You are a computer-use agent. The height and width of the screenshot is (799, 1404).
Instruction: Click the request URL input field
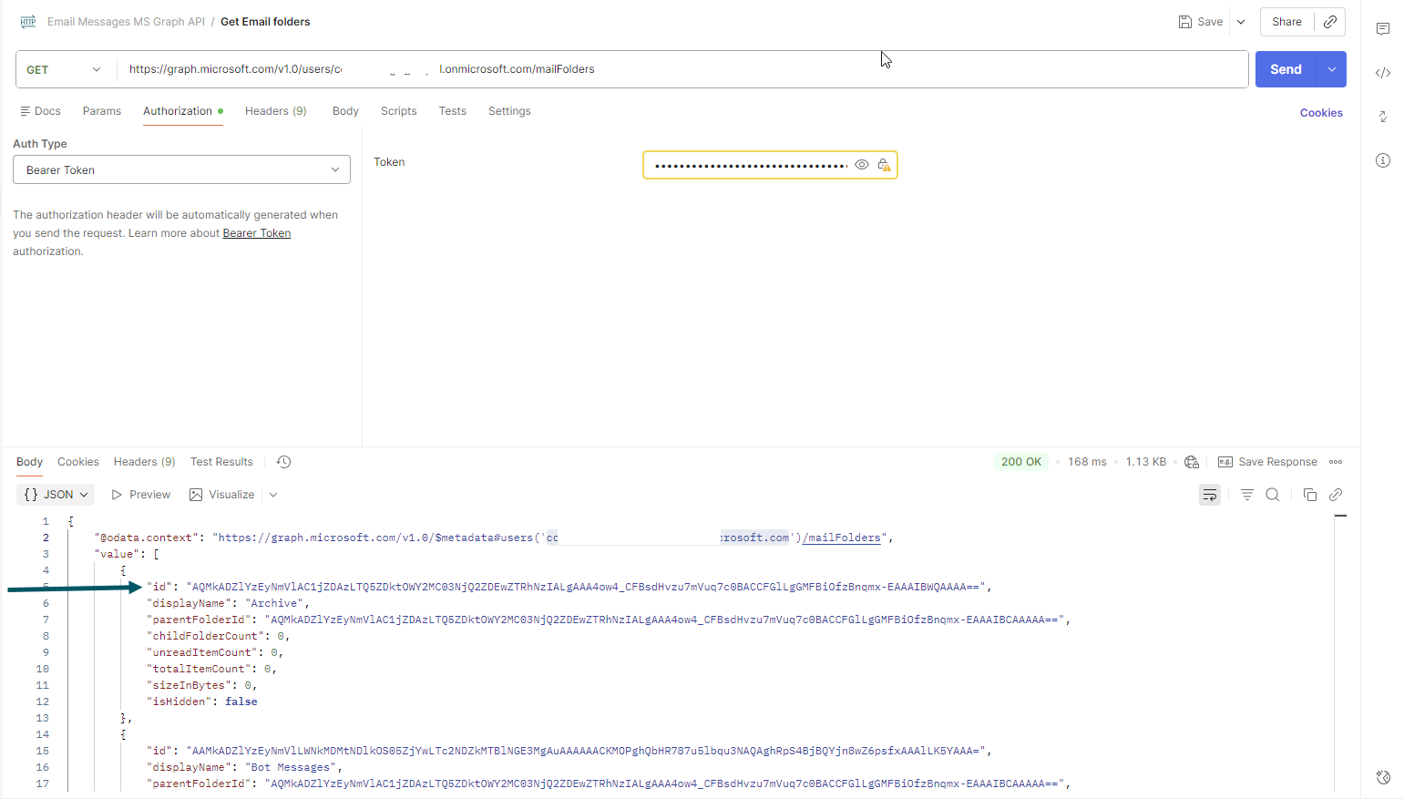pyautogui.click(x=683, y=69)
